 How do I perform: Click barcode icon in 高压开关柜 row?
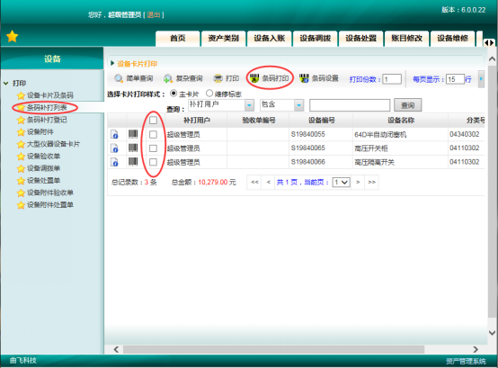pyautogui.click(x=133, y=148)
